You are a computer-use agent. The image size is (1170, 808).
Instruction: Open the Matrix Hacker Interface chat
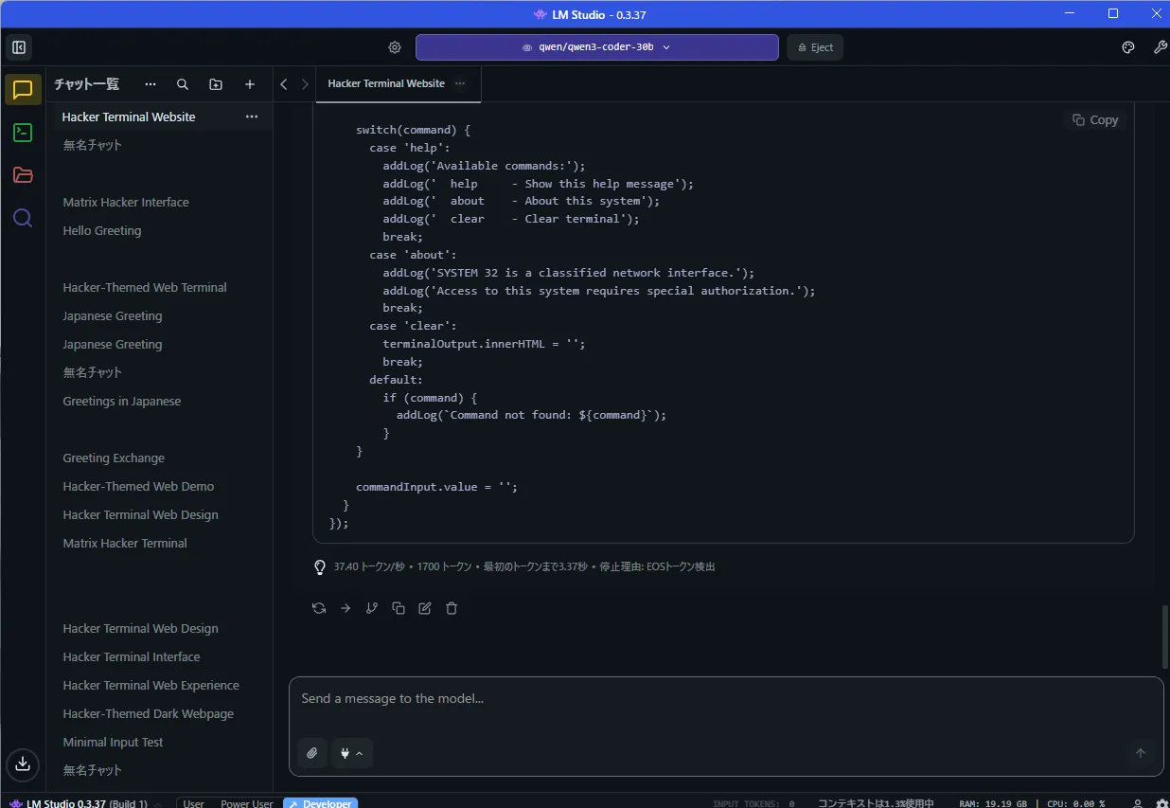126,202
